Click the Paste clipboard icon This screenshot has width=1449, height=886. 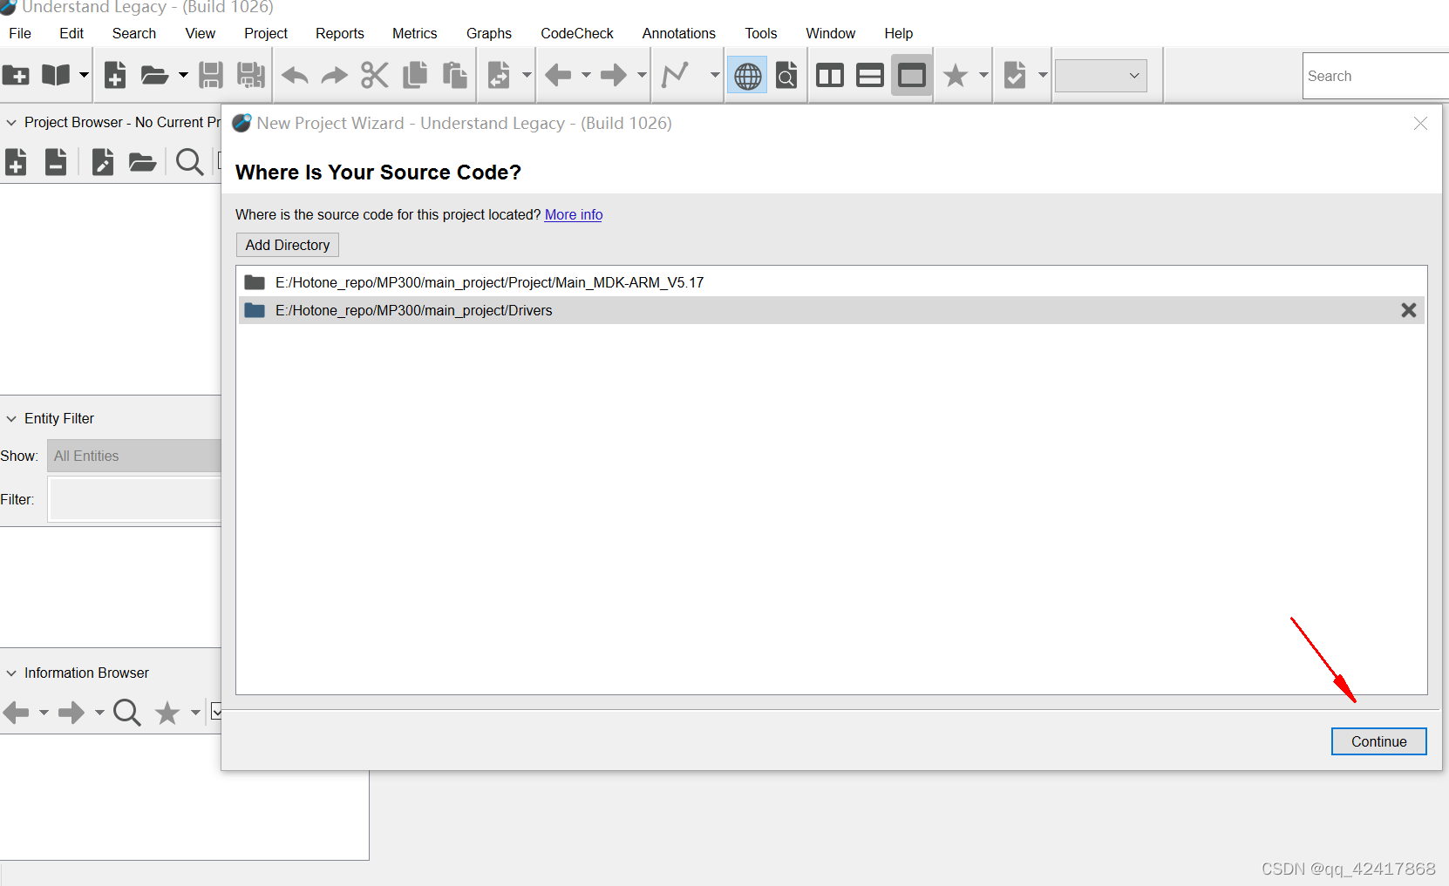pyautogui.click(x=454, y=76)
